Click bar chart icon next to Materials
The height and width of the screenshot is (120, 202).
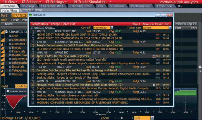[2, 67]
